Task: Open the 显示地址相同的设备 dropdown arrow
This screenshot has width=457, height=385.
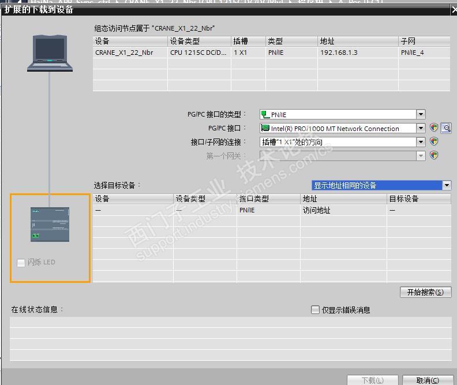Action: pos(447,185)
